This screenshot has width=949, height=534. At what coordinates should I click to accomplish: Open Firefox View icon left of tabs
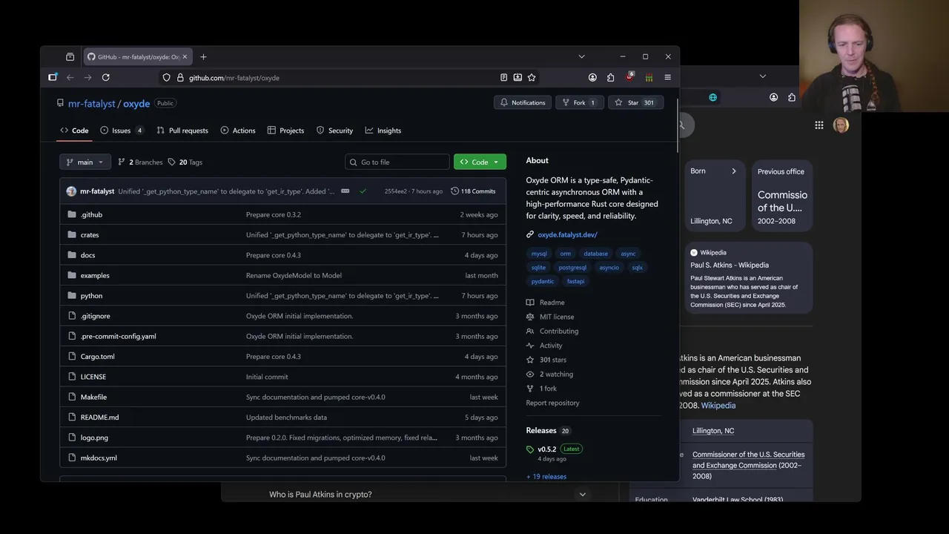click(x=70, y=56)
